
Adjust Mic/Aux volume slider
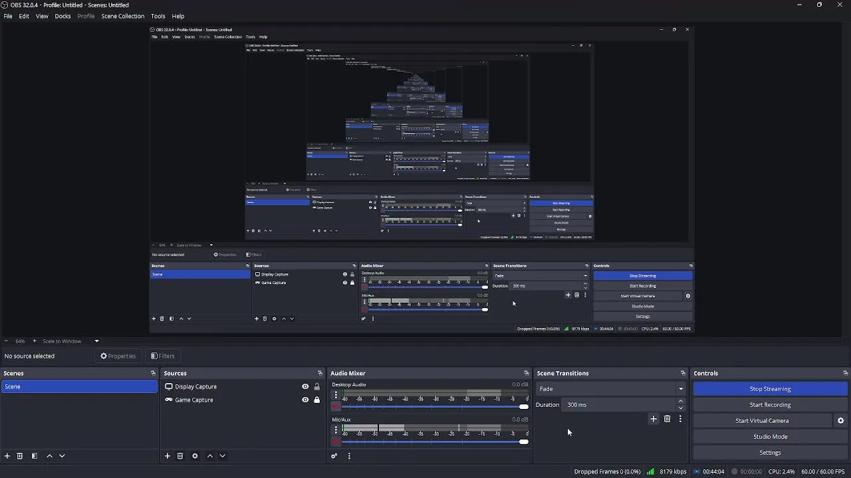[436, 441]
